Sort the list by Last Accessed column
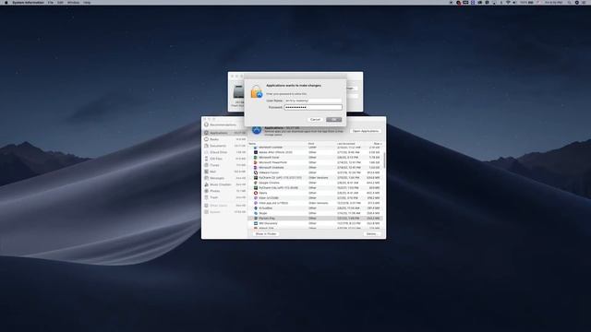 (x=345, y=144)
